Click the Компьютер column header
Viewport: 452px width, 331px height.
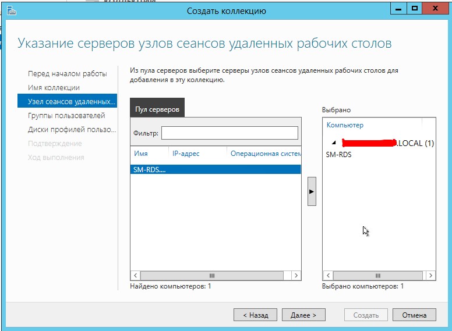pyautogui.click(x=345, y=125)
